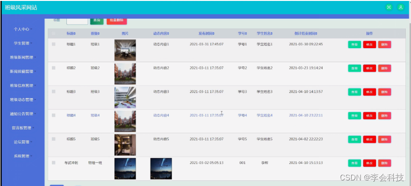The image size is (411, 186).
Task: Click 修改 for row 标题4
Action: click(x=369, y=115)
